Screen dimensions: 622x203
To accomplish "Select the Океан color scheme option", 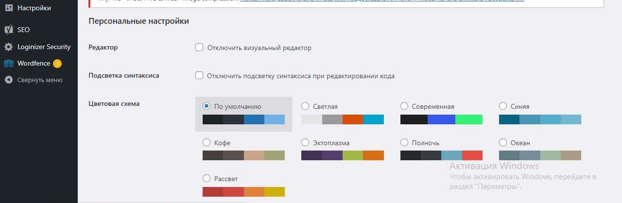I will (503, 143).
